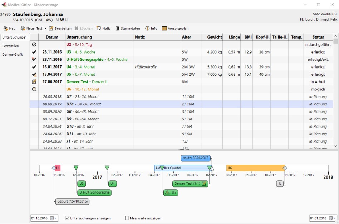Click the heute: 30.06.2017 timeline label
Image resolution: width=339 pixels, height=224 pixels.
point(196,158)
